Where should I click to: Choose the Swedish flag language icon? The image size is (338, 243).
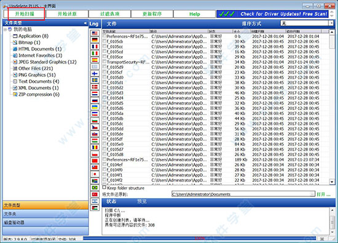coord(95,80)
